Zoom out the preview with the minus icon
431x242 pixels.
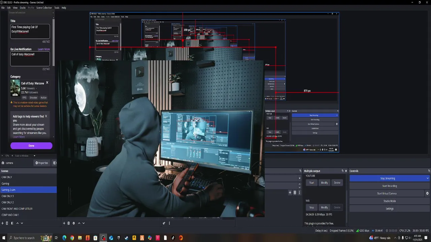3,156
